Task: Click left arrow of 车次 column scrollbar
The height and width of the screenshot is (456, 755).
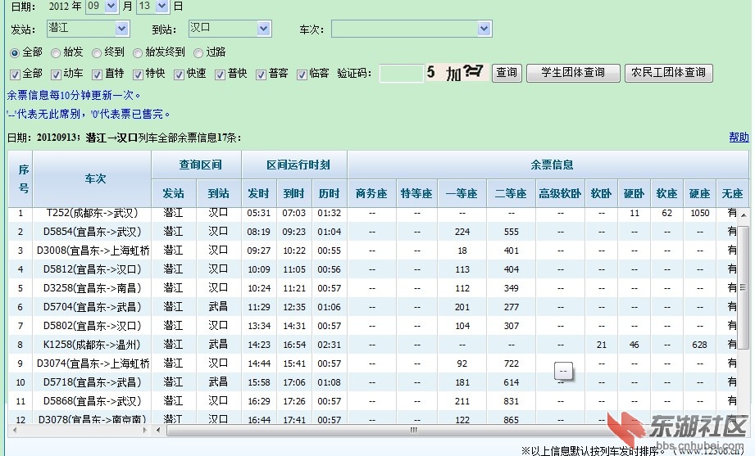Action: coord(15,430)
